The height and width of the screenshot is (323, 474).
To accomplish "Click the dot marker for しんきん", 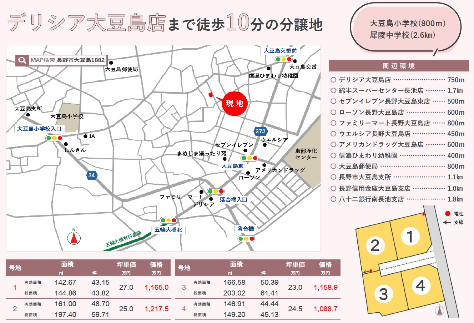I will click(x=66, y=144).
